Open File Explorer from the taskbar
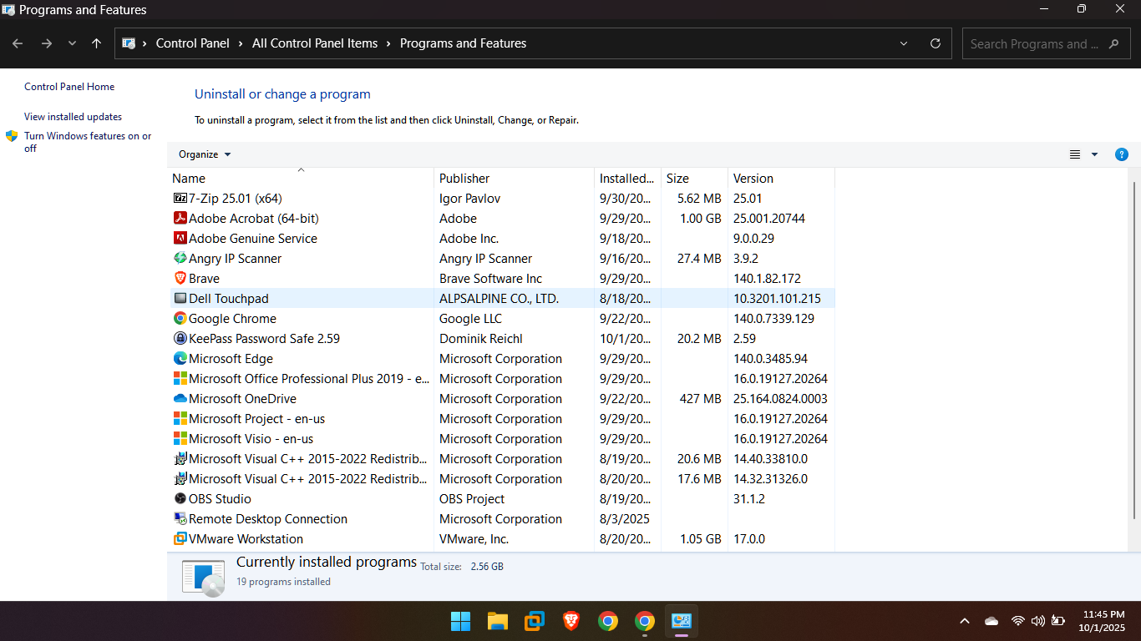1141x641 pixels. click(498, 621)
